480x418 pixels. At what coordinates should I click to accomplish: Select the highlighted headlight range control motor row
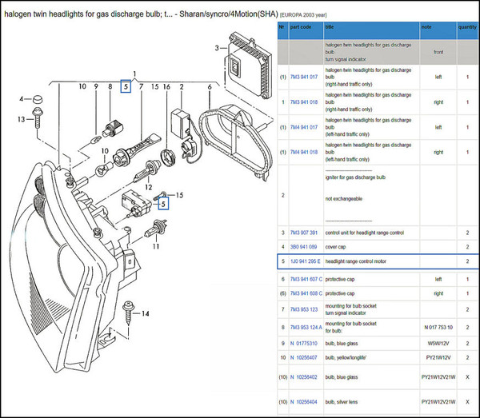378,261
